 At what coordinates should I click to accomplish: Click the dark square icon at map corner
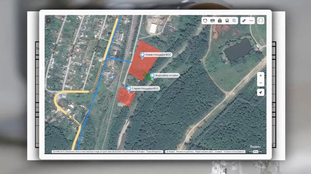coord(49,20)
